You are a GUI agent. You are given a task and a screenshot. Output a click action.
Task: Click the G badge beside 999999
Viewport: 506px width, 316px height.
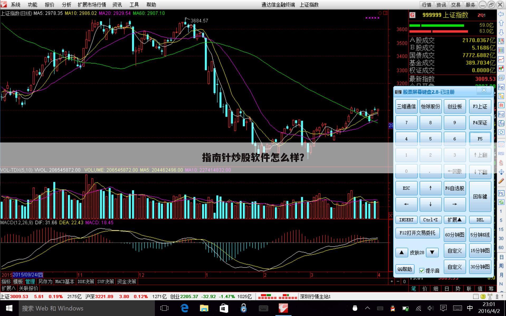coord(412,15)
